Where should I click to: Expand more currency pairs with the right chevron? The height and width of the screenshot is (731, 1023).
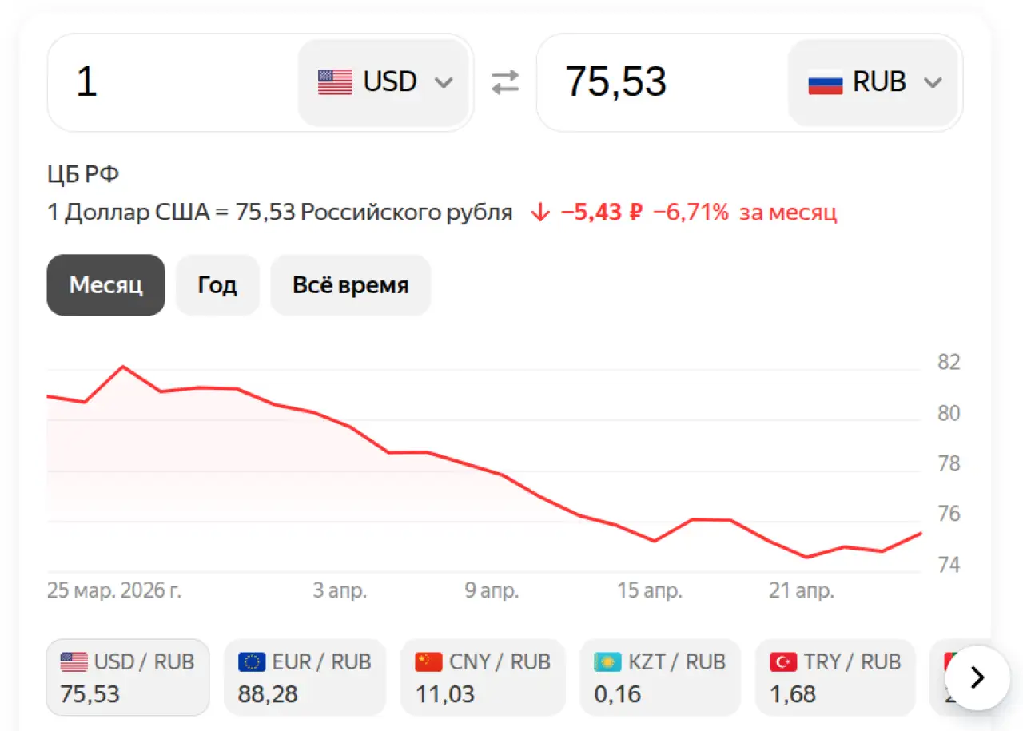click(975, 677)
